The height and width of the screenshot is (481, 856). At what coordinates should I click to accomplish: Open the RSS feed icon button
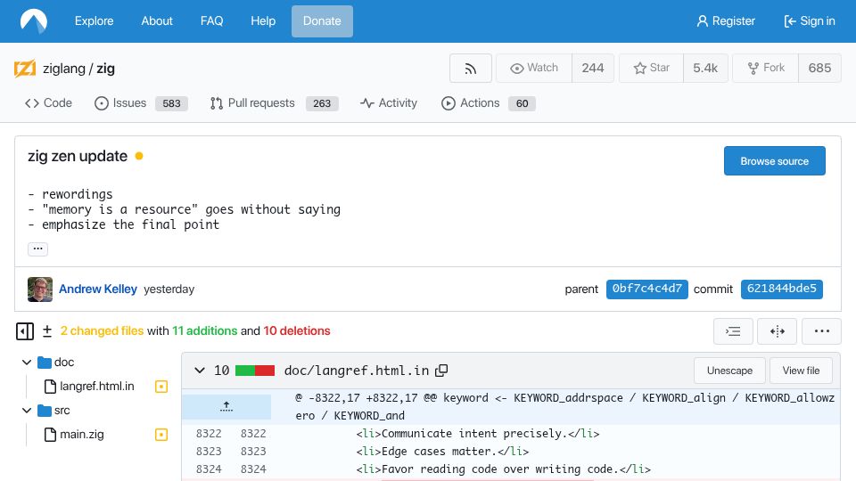click(x=471, y=69)
